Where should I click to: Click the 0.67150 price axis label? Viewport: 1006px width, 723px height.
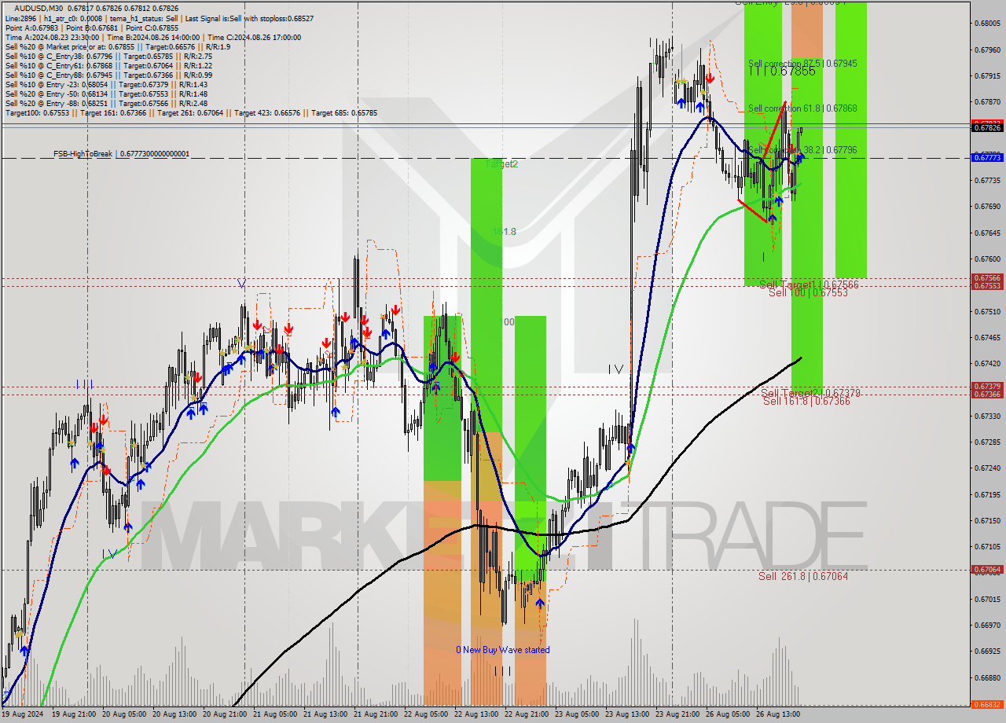tap(987, 520)
